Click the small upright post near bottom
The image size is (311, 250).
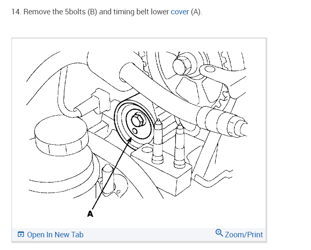point(108,178)
